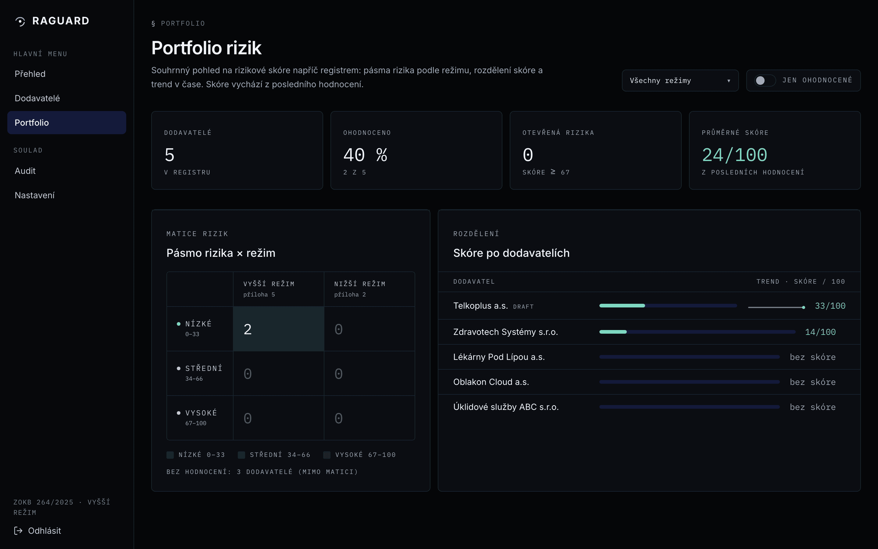Click the Otevřená rizika card
This screenshot has height=549, width=878.
point(595,150)
